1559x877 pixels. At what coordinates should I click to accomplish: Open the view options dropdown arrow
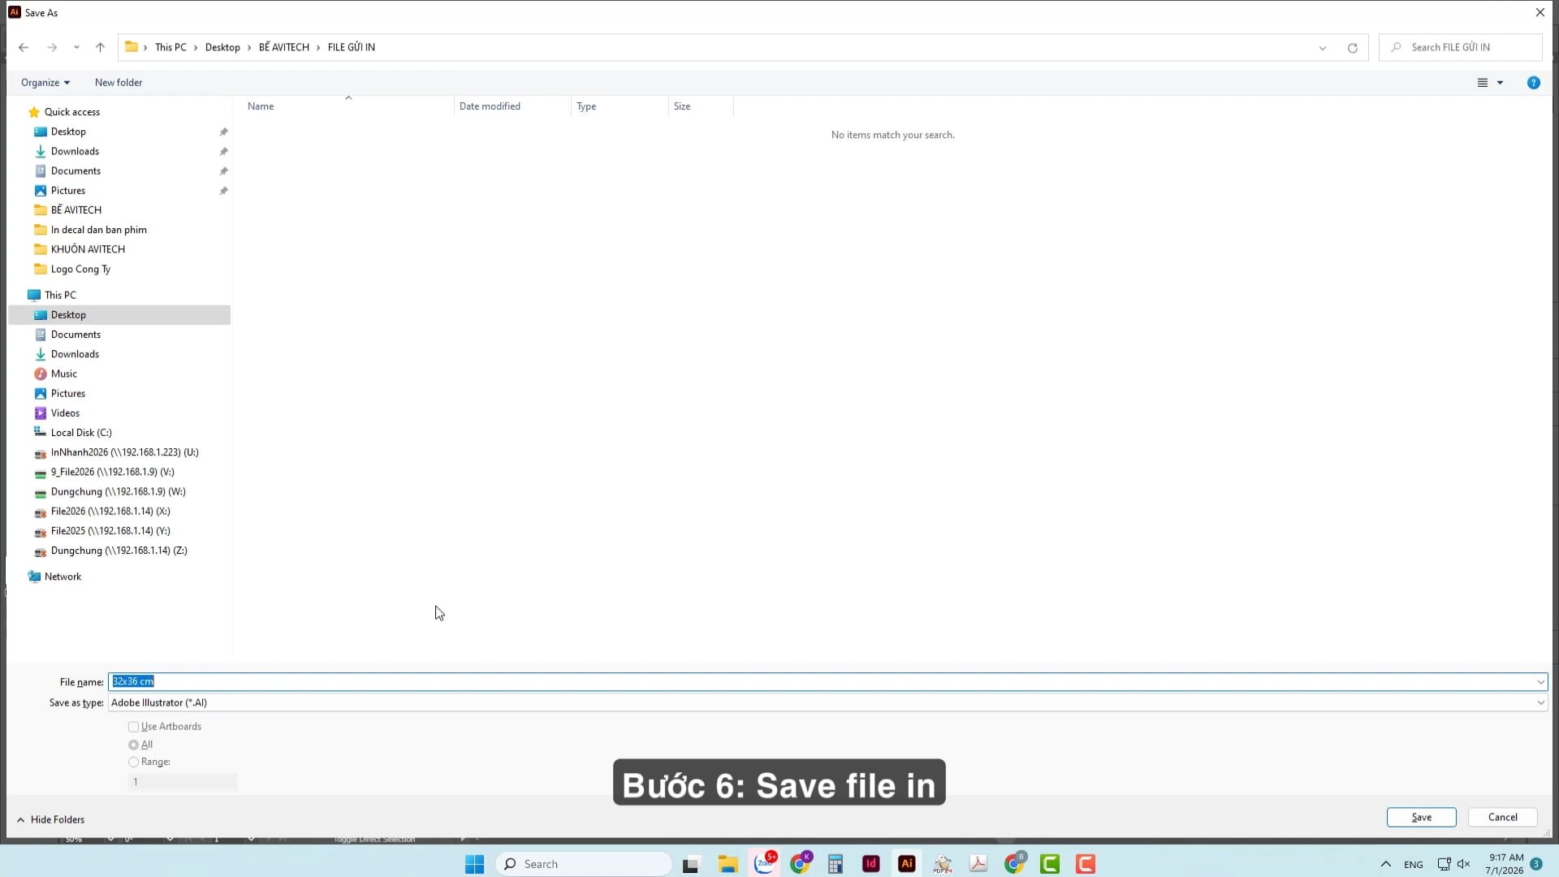point(1500,82)
